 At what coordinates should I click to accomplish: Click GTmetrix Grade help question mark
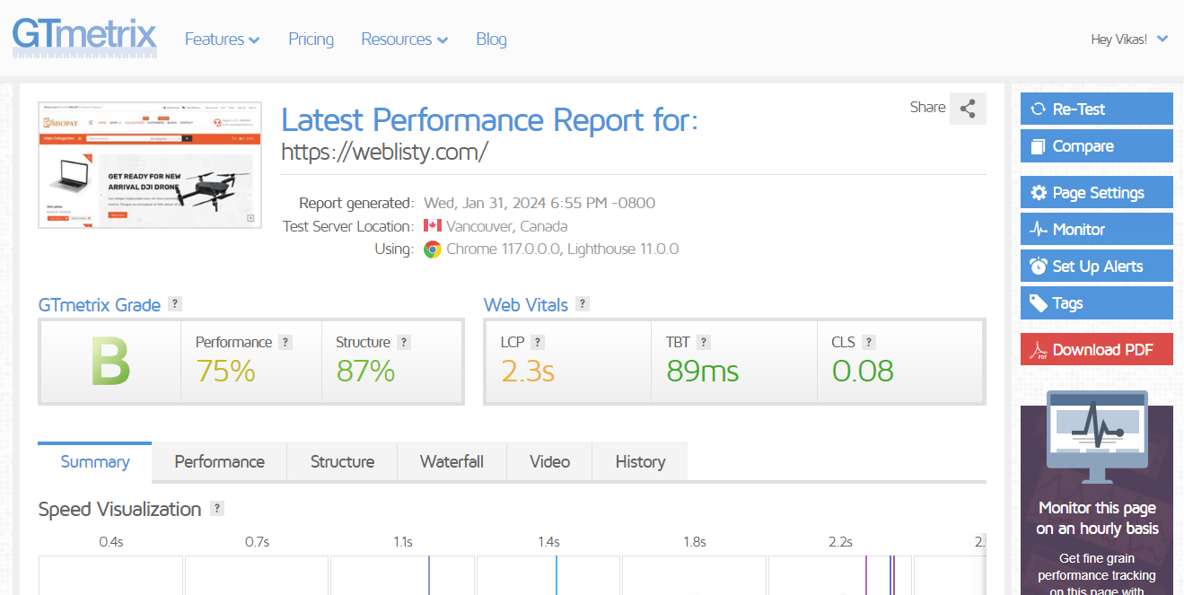(x=175, y=304)
